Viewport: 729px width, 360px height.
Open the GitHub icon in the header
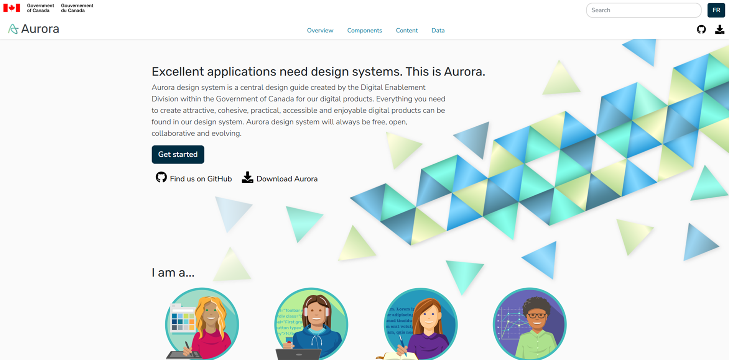coord(701,29)
